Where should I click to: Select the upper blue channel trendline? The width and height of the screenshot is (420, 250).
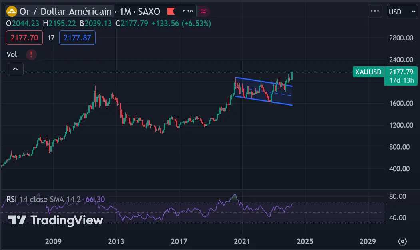[x=264, y=82]
